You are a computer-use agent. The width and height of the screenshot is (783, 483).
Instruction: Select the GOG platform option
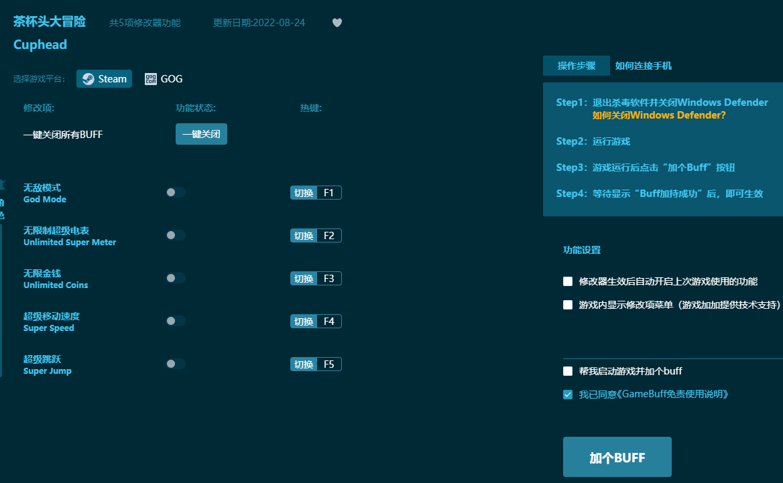pyautogui.click(x=164, y=79)
